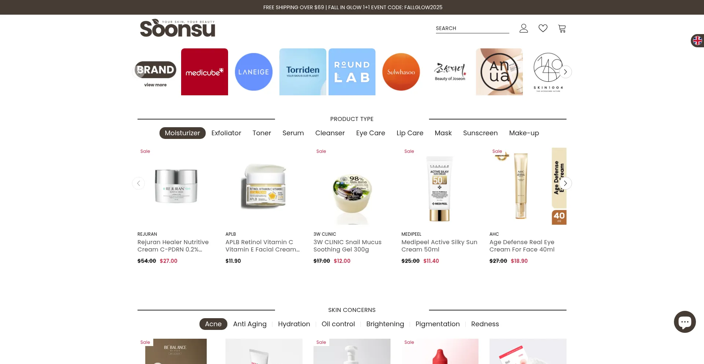
Task: Open the 3W Clinic Snail Gel thumbnail
Action: pos(352,186)
